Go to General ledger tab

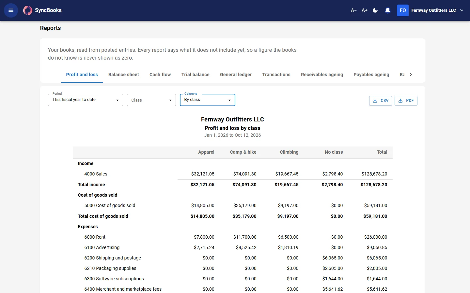click(x=236, y=75)
